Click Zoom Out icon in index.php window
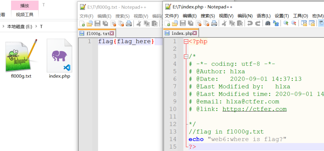Image resolution: width=324 pixels, height=151 pixels. [x=293, y=23]
